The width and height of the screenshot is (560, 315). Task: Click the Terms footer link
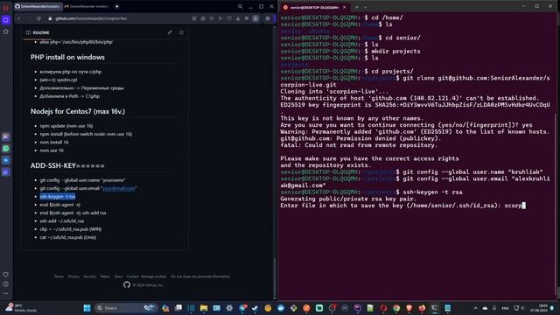59,276
